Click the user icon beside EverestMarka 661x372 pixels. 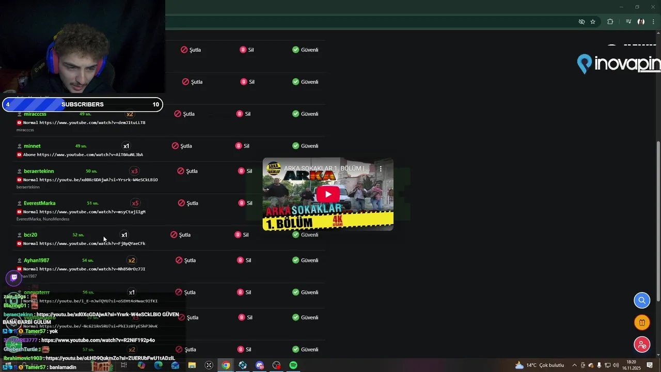point(20,203)
